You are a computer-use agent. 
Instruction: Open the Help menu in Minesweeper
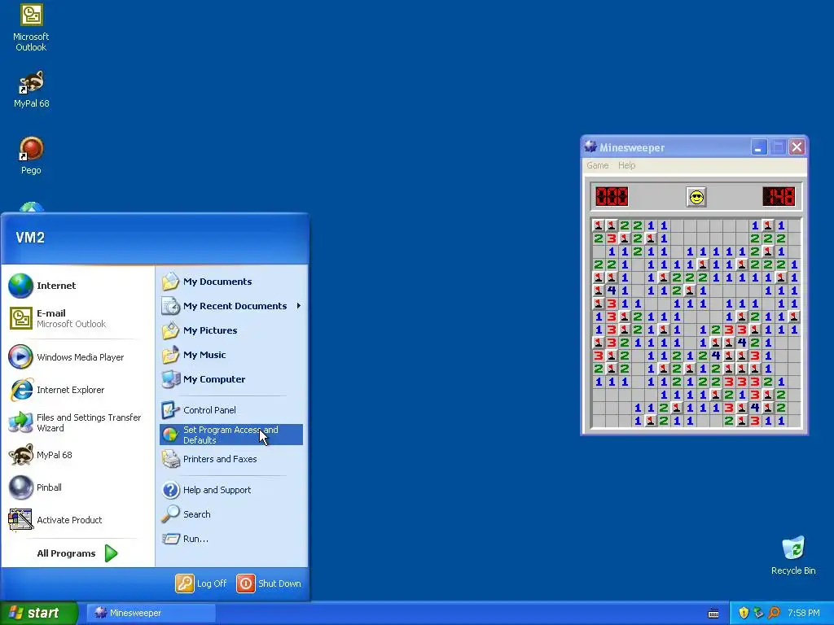626,165
